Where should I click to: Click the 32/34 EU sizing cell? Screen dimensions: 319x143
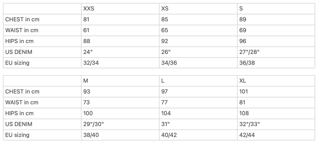point(120,63)
